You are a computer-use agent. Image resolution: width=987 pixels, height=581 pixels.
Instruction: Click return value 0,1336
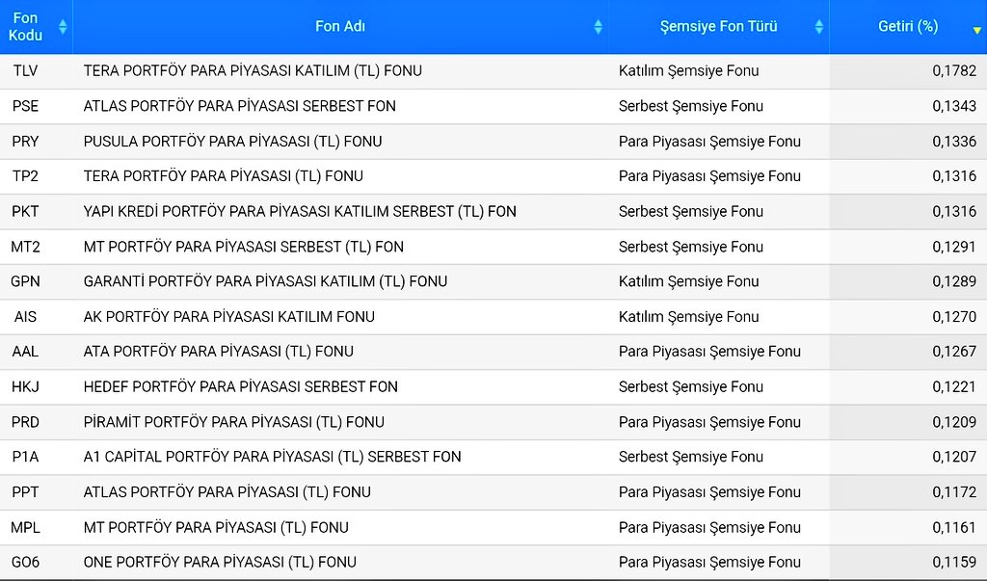pyautogui.click(x=954, y=141)
